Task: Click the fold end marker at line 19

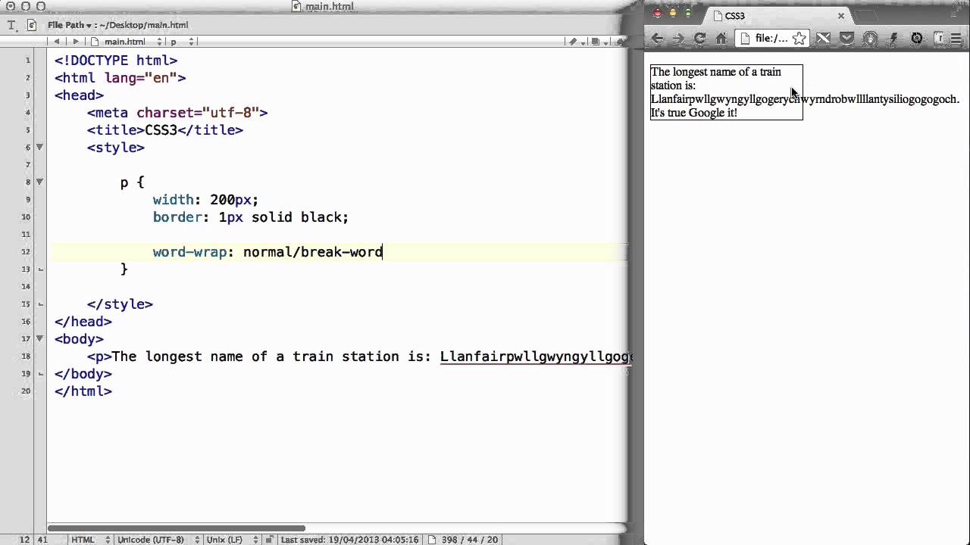Action: [40, 374]
